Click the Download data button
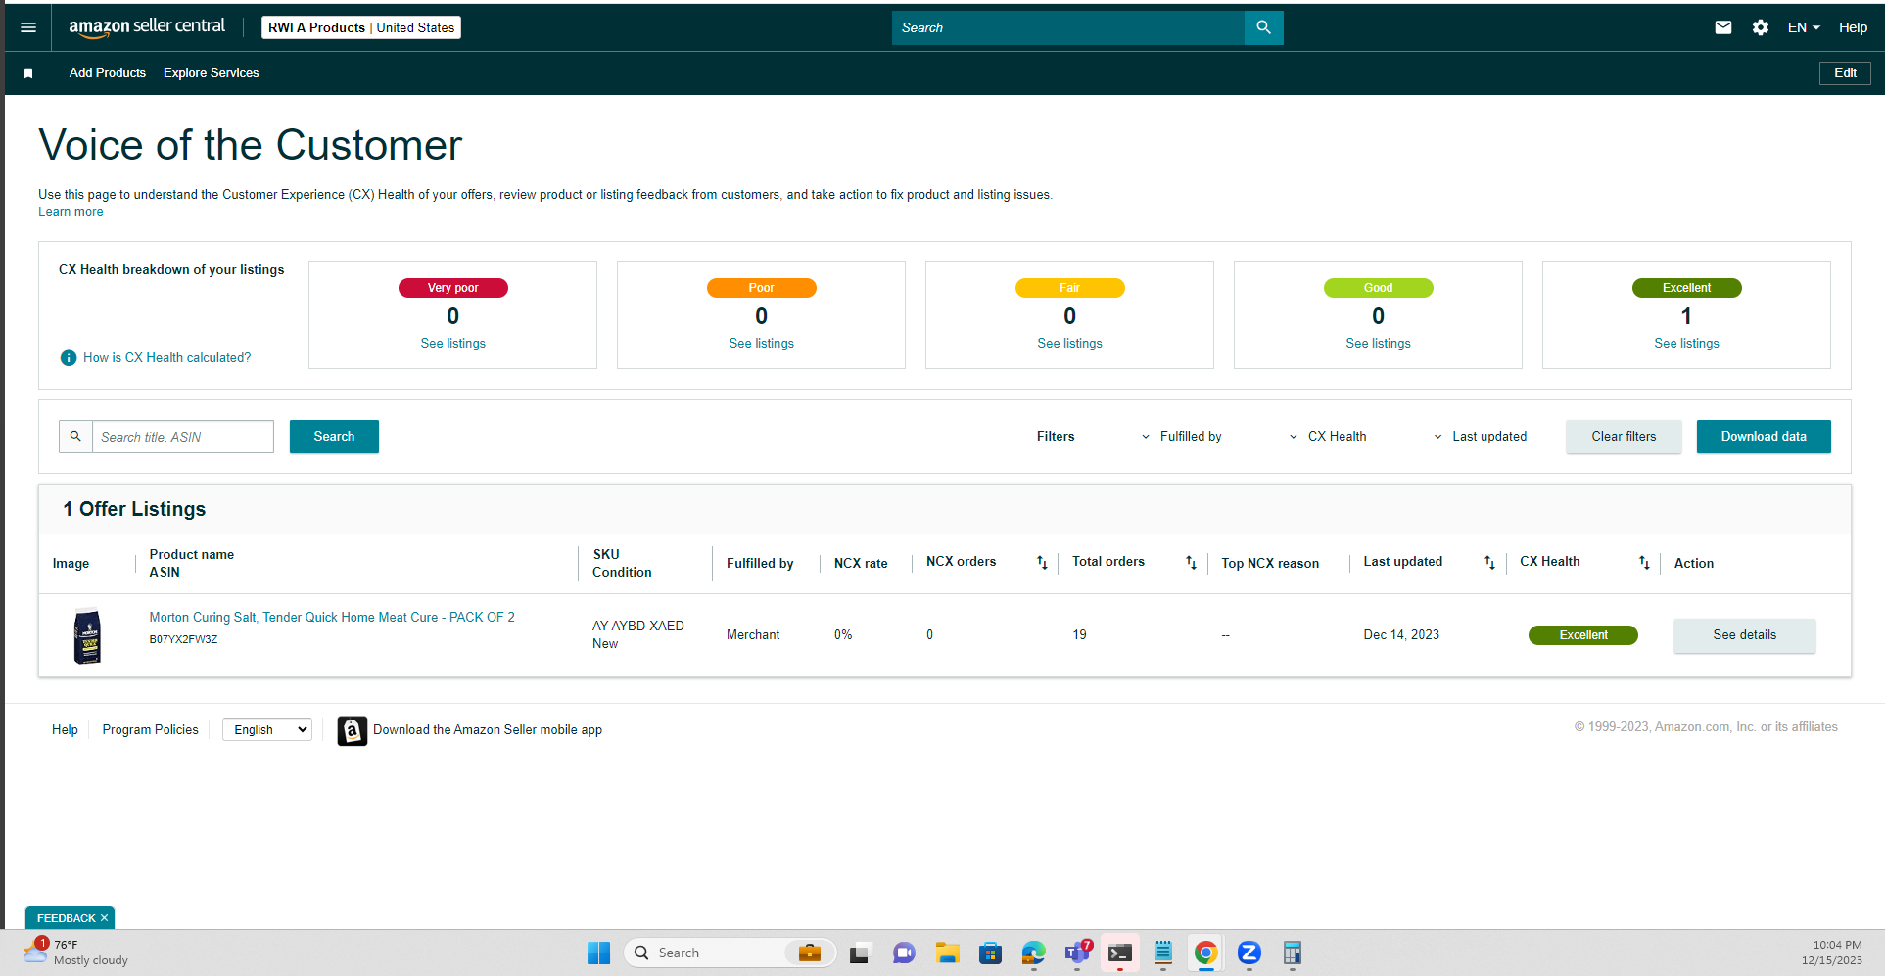The width and height of the screenshot is (1885, 976). pyautogui.click(x=1764, y=437)
